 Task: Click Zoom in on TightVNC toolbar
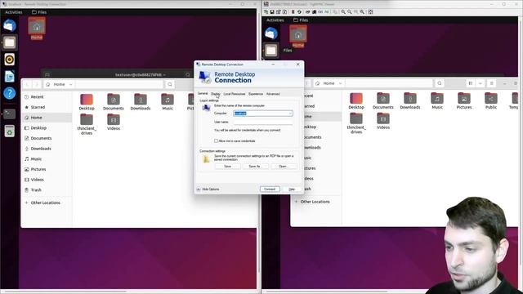[x=343, y=12]
